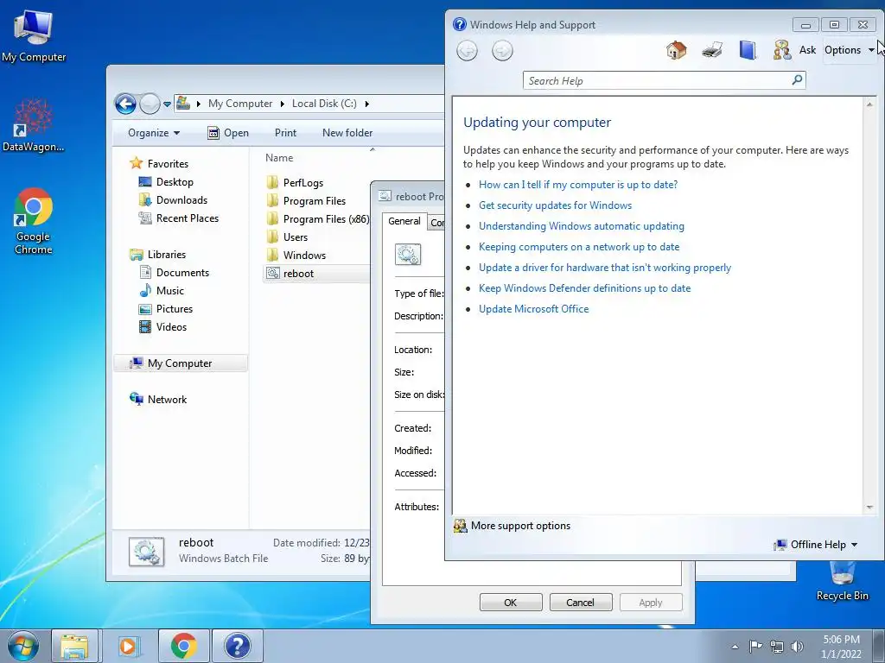
Task: Open 'How can I tell if my computer is up to date?'
Action: (x=578, y=185)
